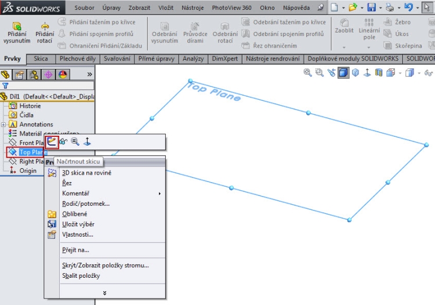Expand manager panel tabs chevron

tap(89, 74)
